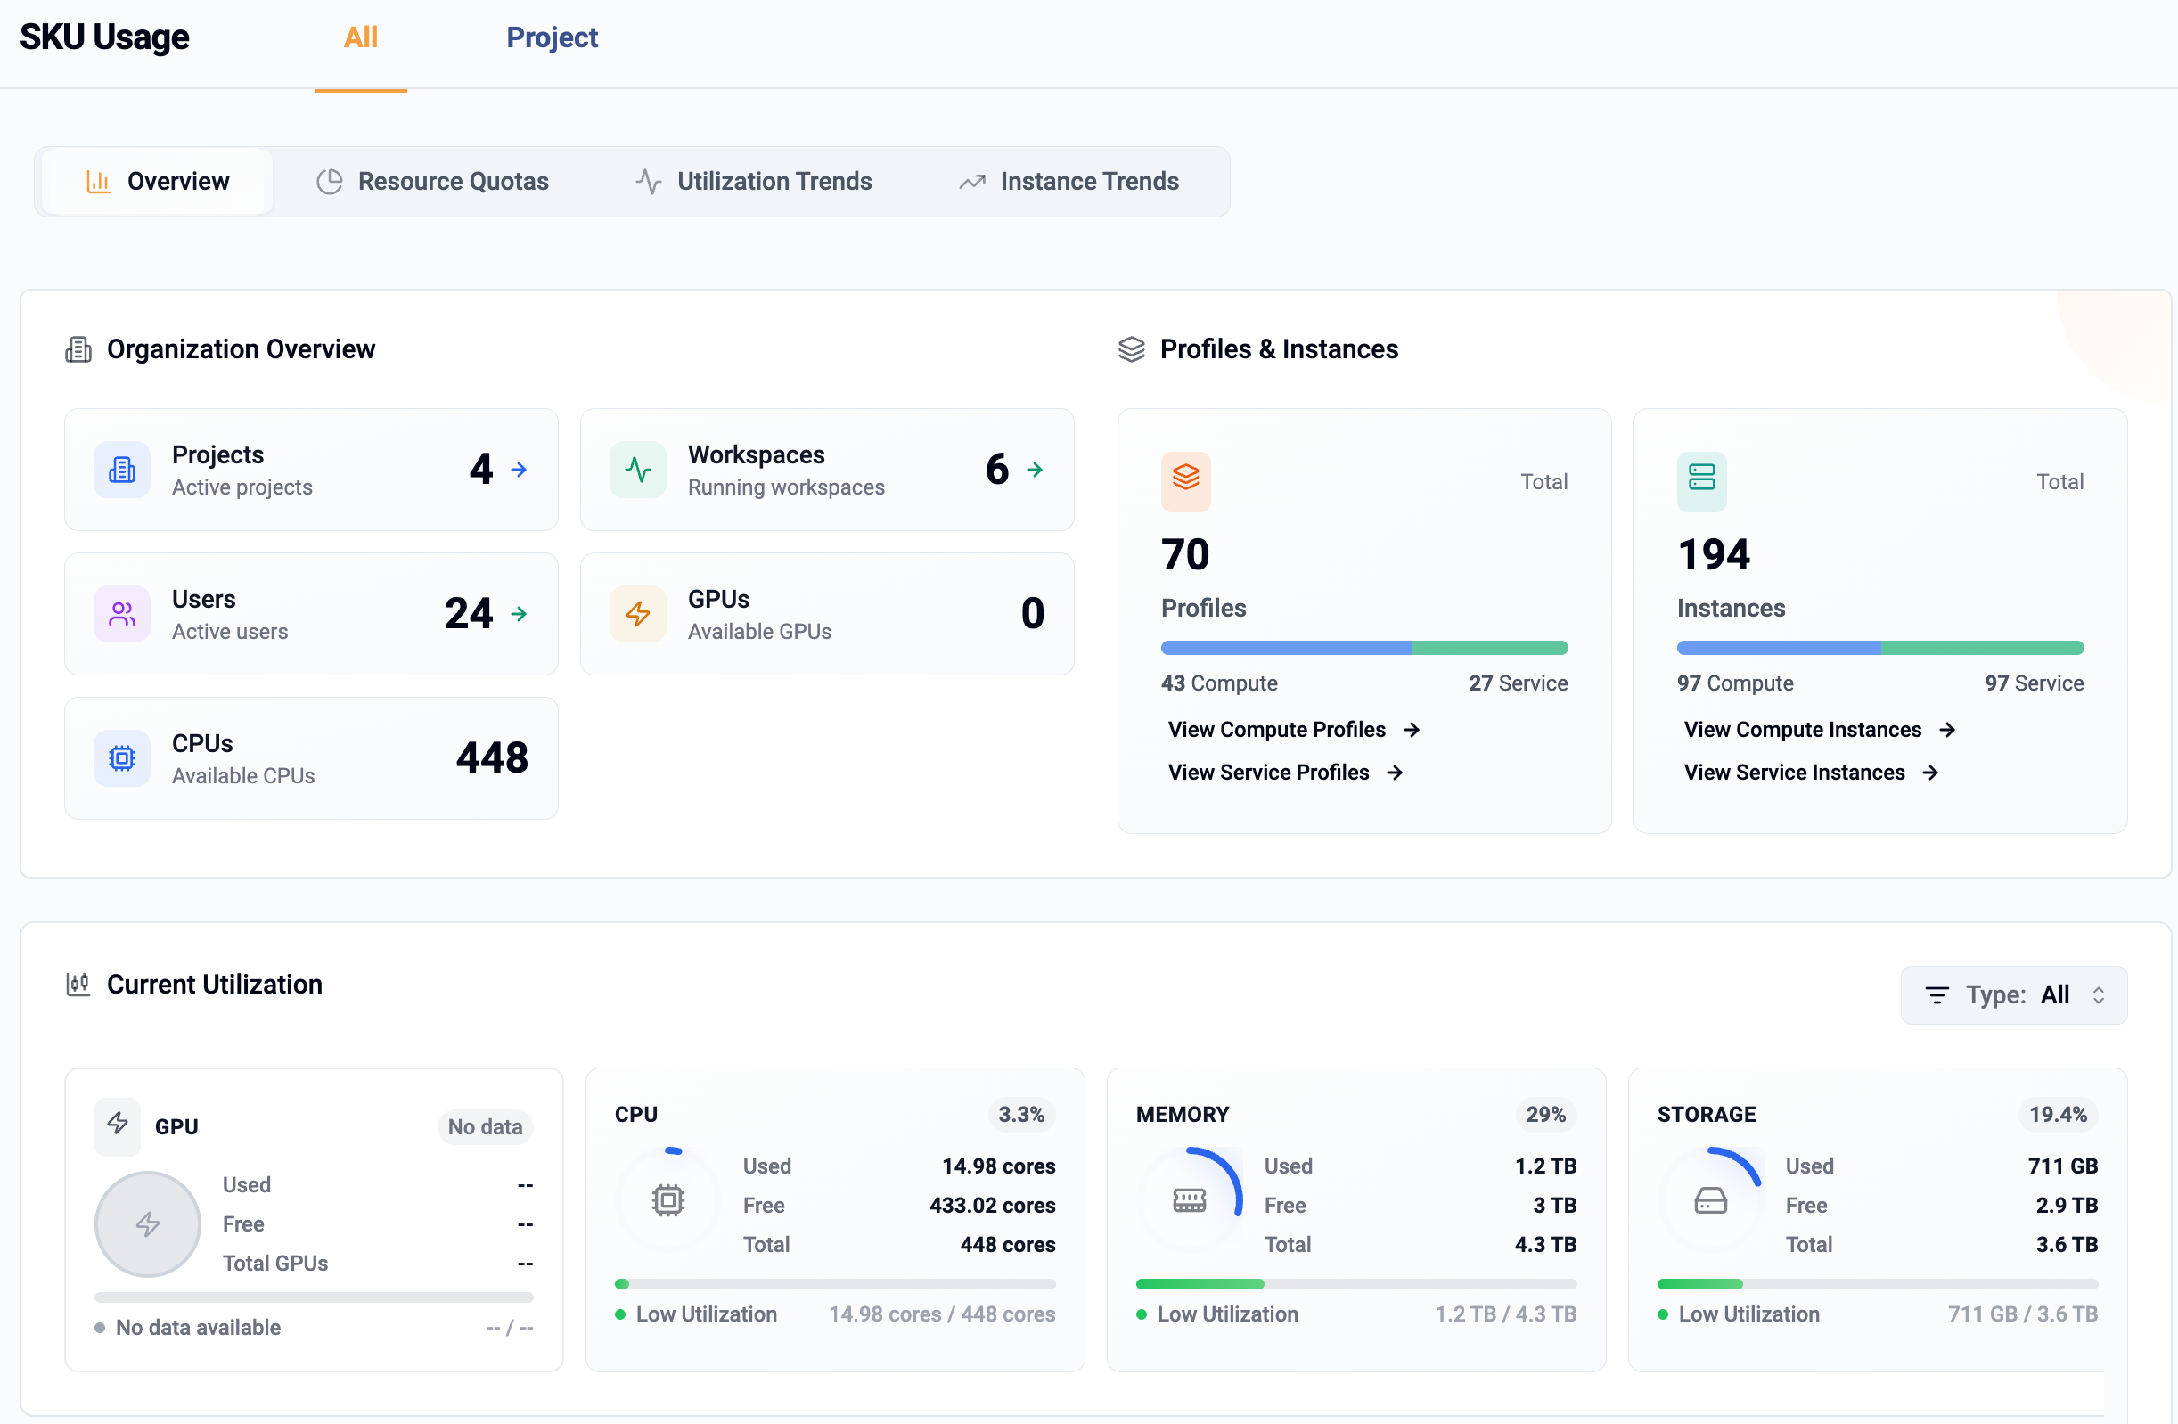
Task: Click the Projects building icon
Action: click(x=121, y=470)
